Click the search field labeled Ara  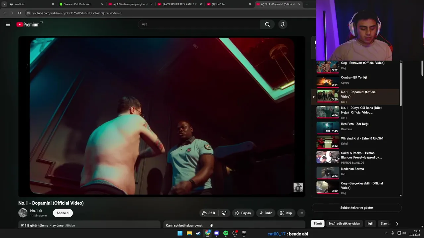[x=199, y=24]
